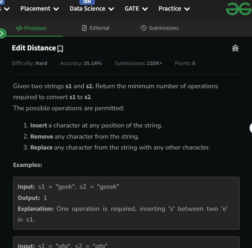
Task: Open the GATE dropdown menu
Action: click(136, 9)
